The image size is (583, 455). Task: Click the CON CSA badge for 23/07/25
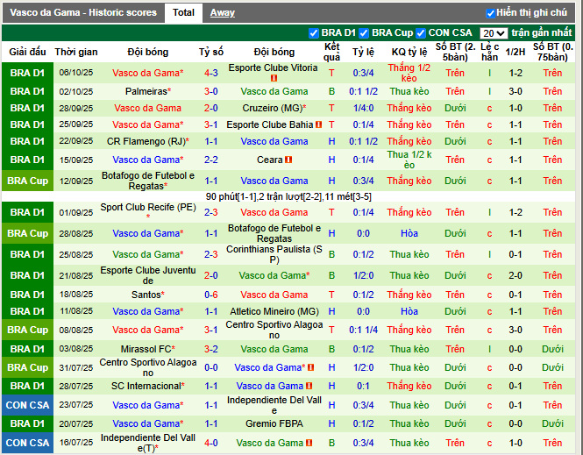28,405
